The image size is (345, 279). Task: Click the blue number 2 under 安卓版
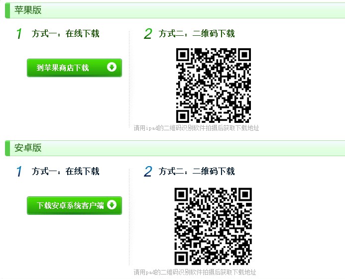(148, 171)
